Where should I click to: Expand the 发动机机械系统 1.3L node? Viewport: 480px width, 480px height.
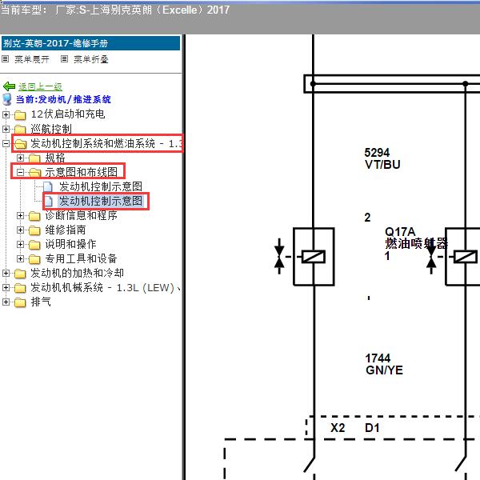point(6,287)
